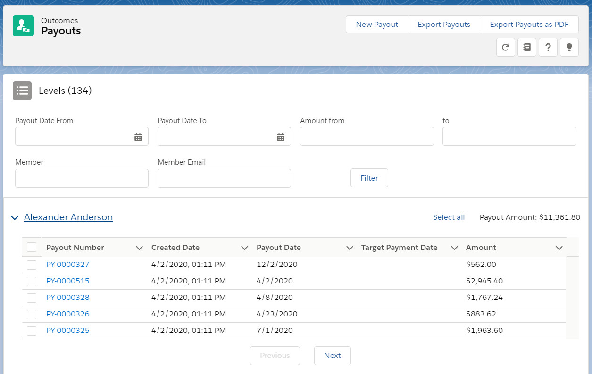Go to the Next page
The height and width of the screenshot is (374, 592).
(333, 356)
